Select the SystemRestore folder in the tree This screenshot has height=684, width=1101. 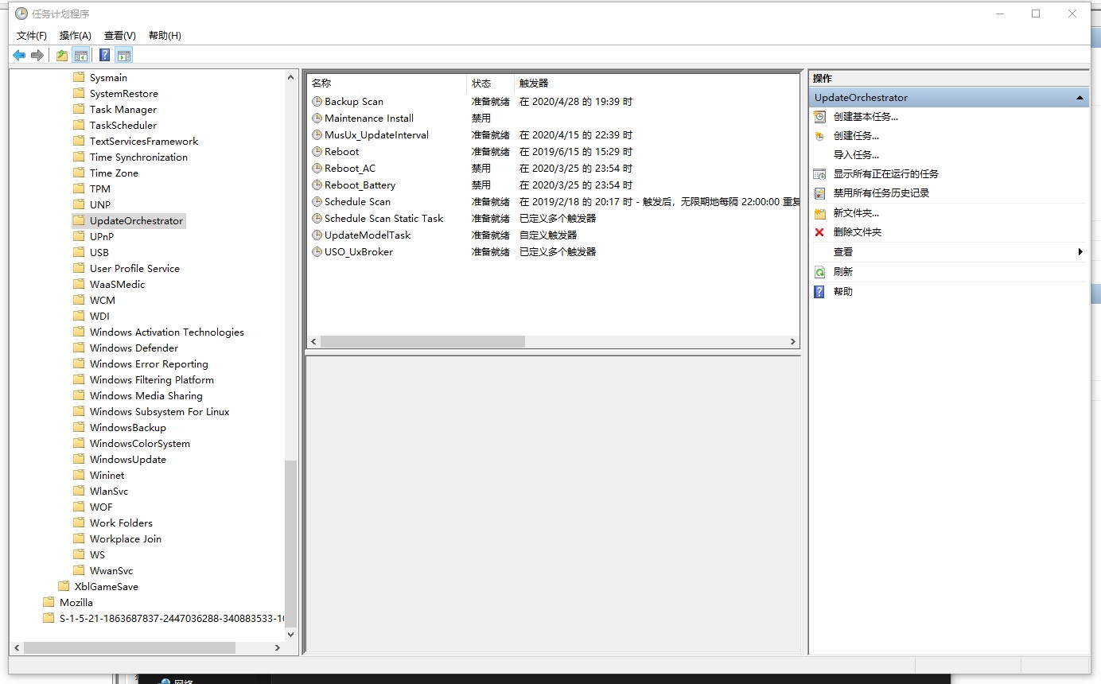pyautogui.click(x=123, y=93)
